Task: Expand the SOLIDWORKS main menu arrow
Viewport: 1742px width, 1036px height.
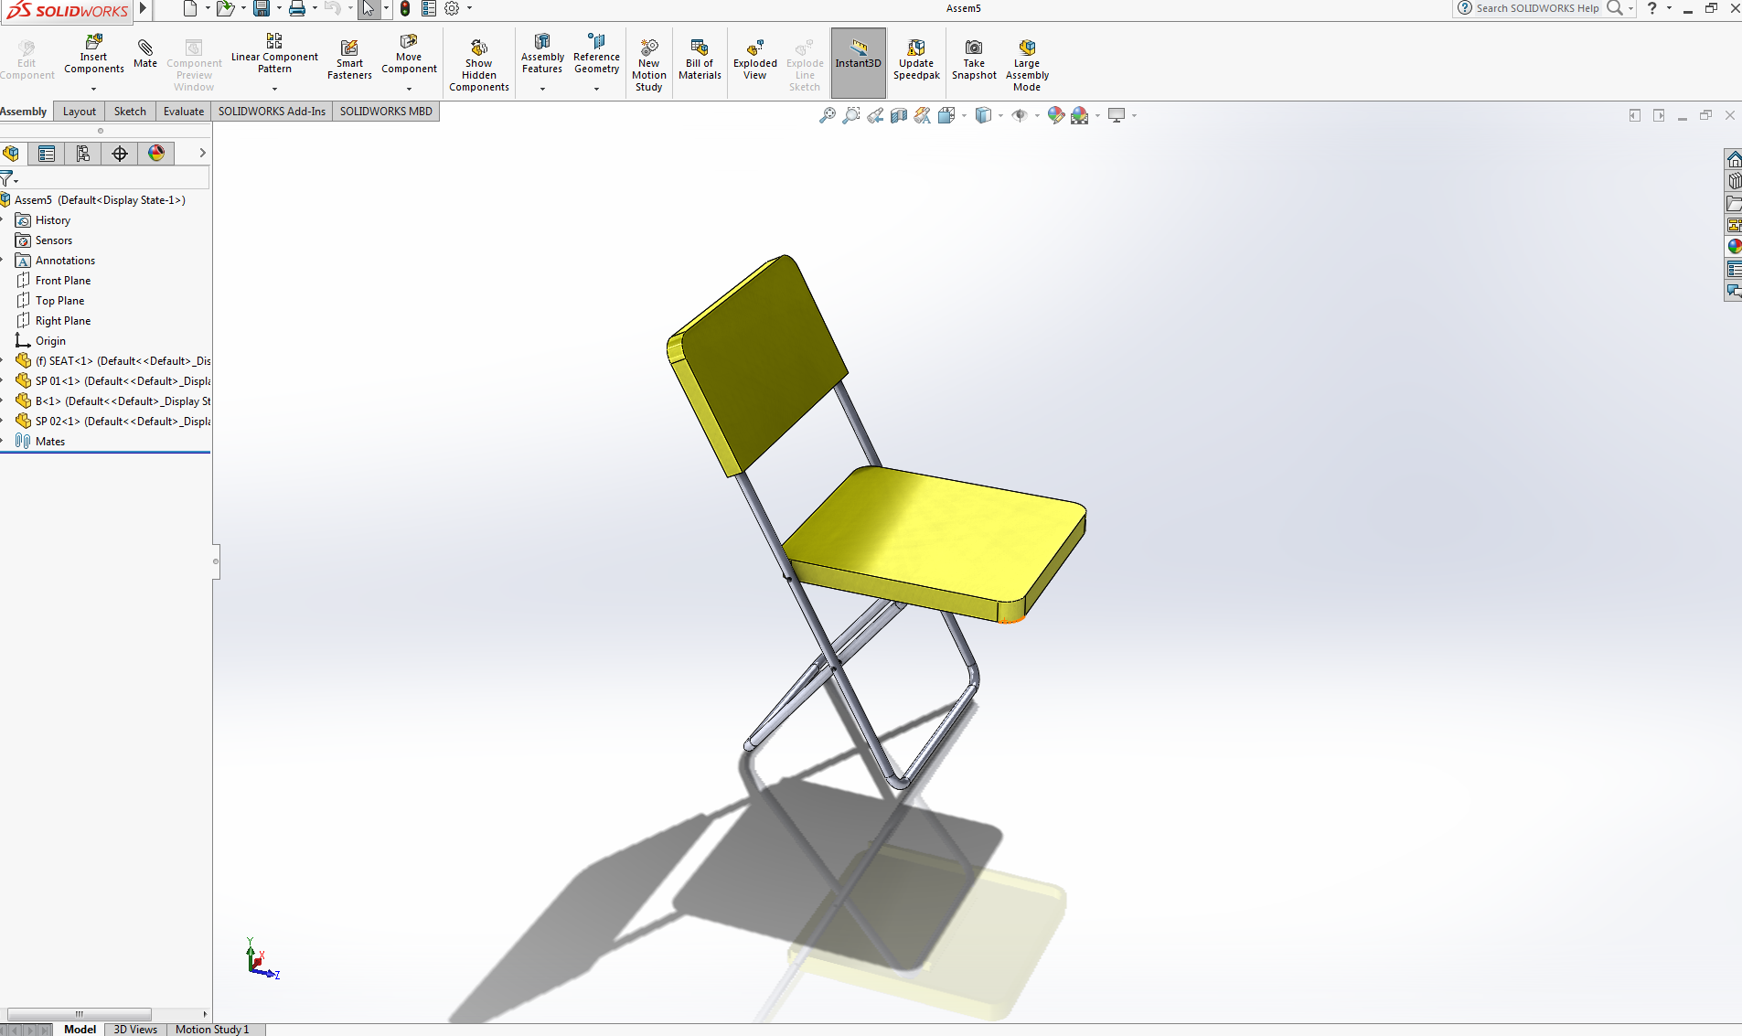Action: click(143, 8)
